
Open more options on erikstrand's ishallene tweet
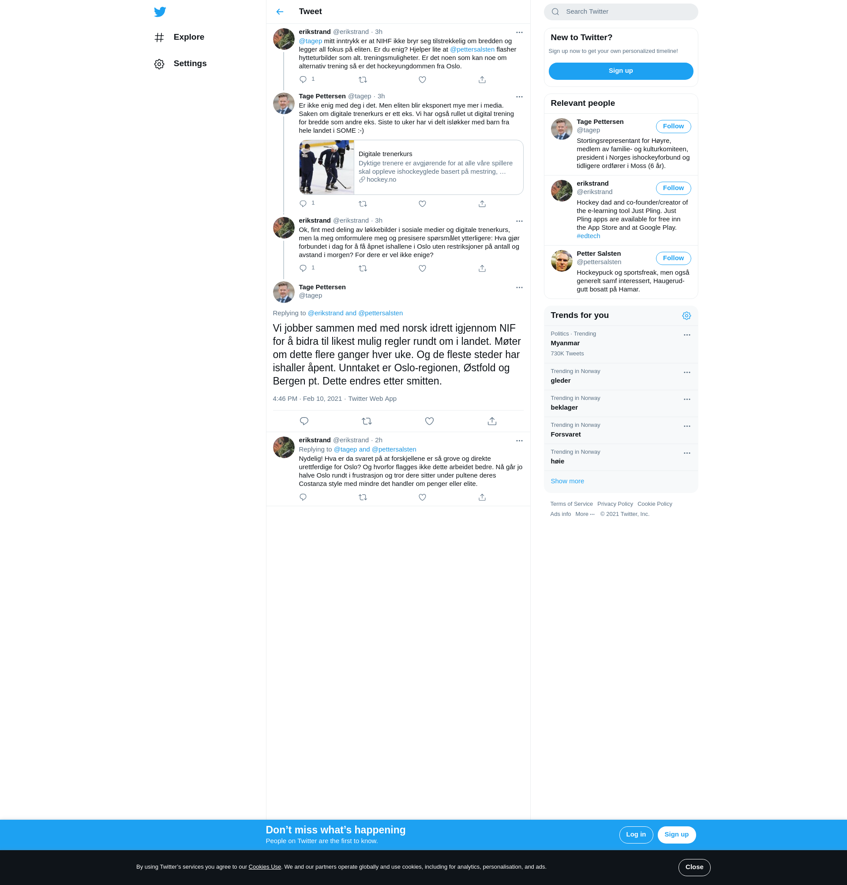coord(519,221)
